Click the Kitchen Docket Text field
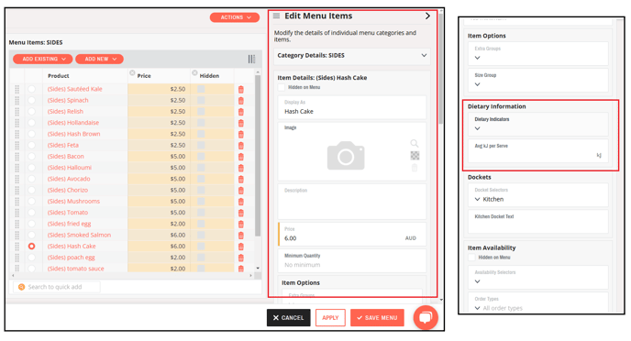The height and width of the screenshot is (341, 631). pos(538,221)
